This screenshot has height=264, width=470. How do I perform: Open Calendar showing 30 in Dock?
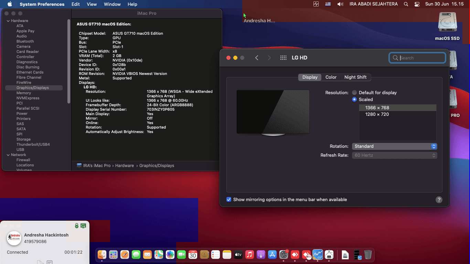[193, 255]
